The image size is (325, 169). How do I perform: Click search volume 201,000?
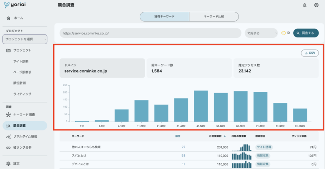(x=222, y=147)
